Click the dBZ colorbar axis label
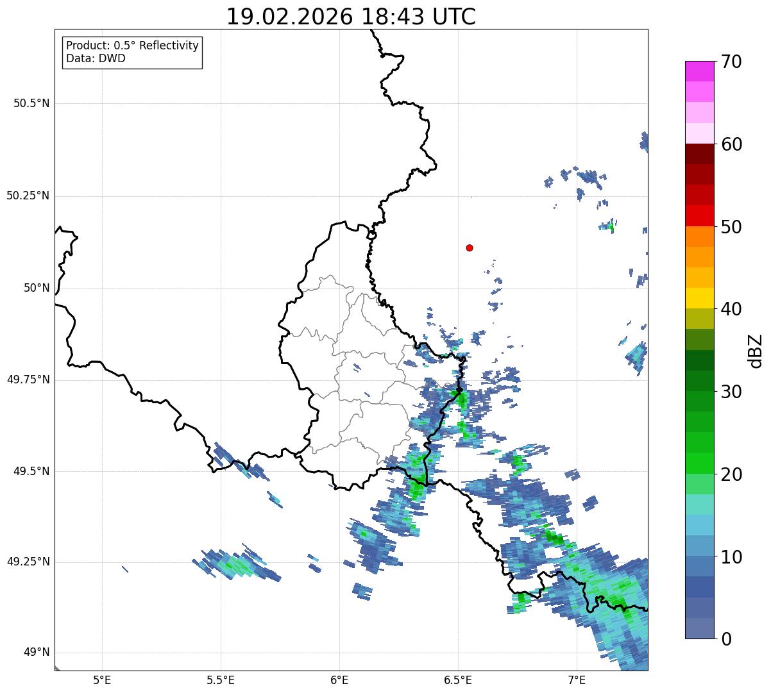Screen dimensions: 771x693 pos(756,350)
